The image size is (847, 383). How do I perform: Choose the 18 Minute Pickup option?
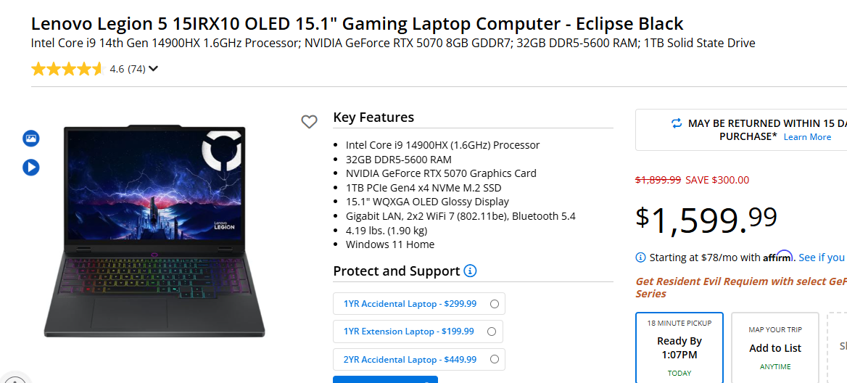coord(679,348)
